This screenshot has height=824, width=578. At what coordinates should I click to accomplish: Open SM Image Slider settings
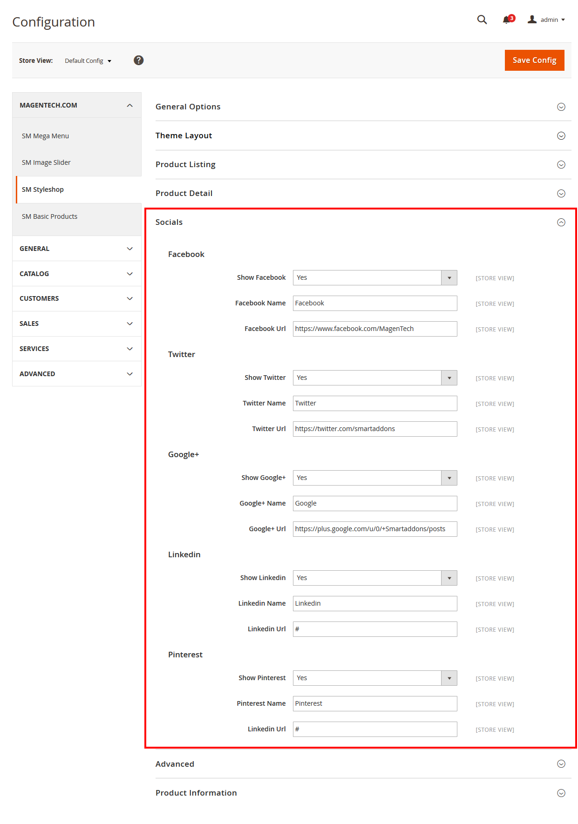coord(46,162)
